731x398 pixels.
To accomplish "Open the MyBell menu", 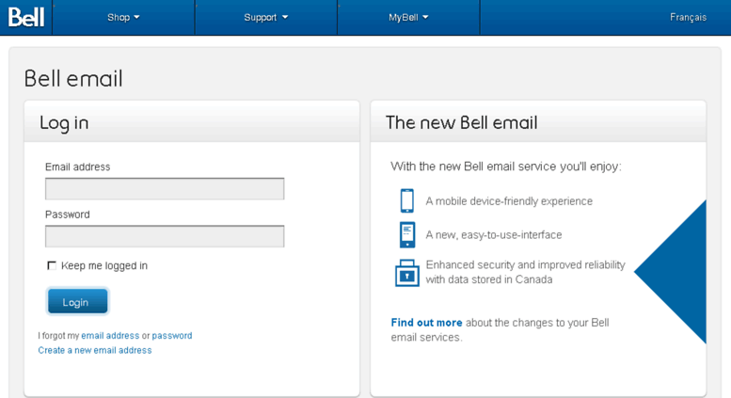I will click(x=408, y=17).
